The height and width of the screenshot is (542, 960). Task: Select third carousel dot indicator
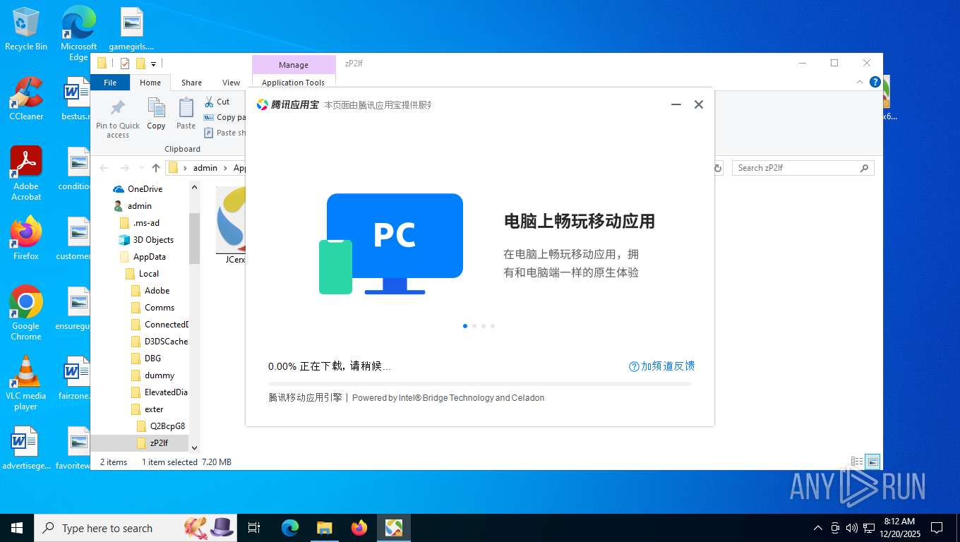pos(484,326)
